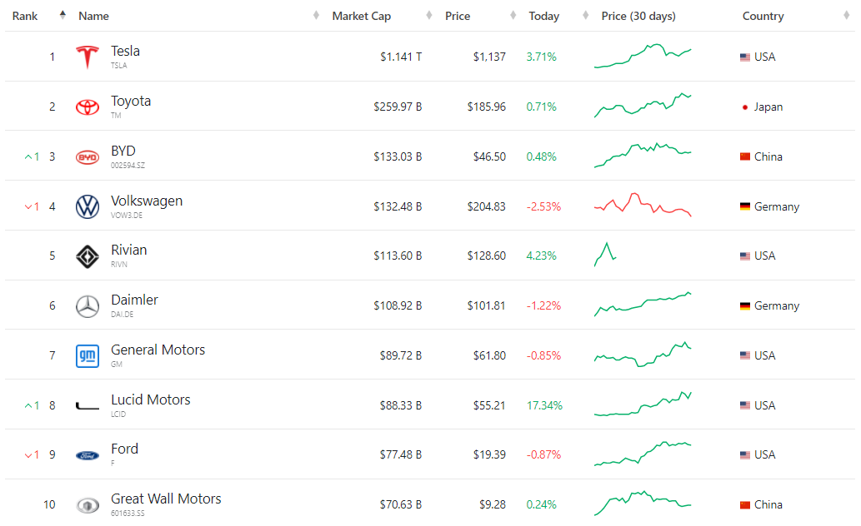Click the Name column header

(x=93, y=17)
